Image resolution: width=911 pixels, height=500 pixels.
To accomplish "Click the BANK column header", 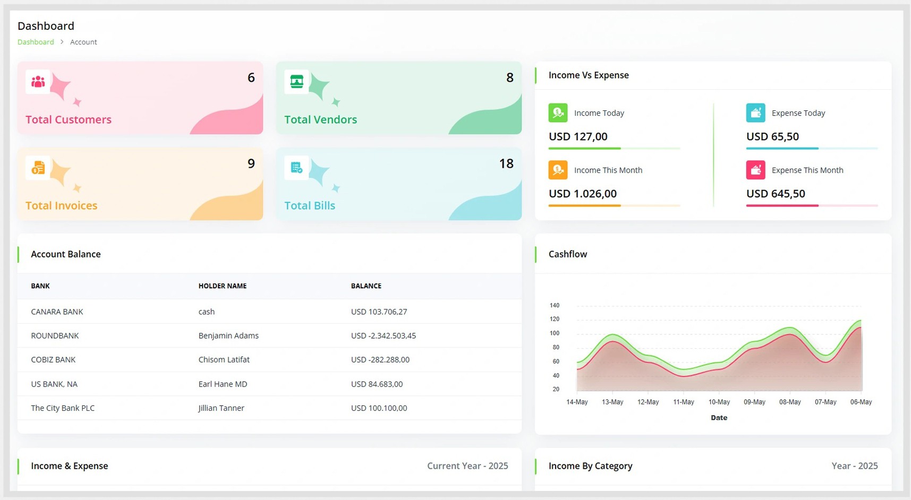I will coord(40,286).
